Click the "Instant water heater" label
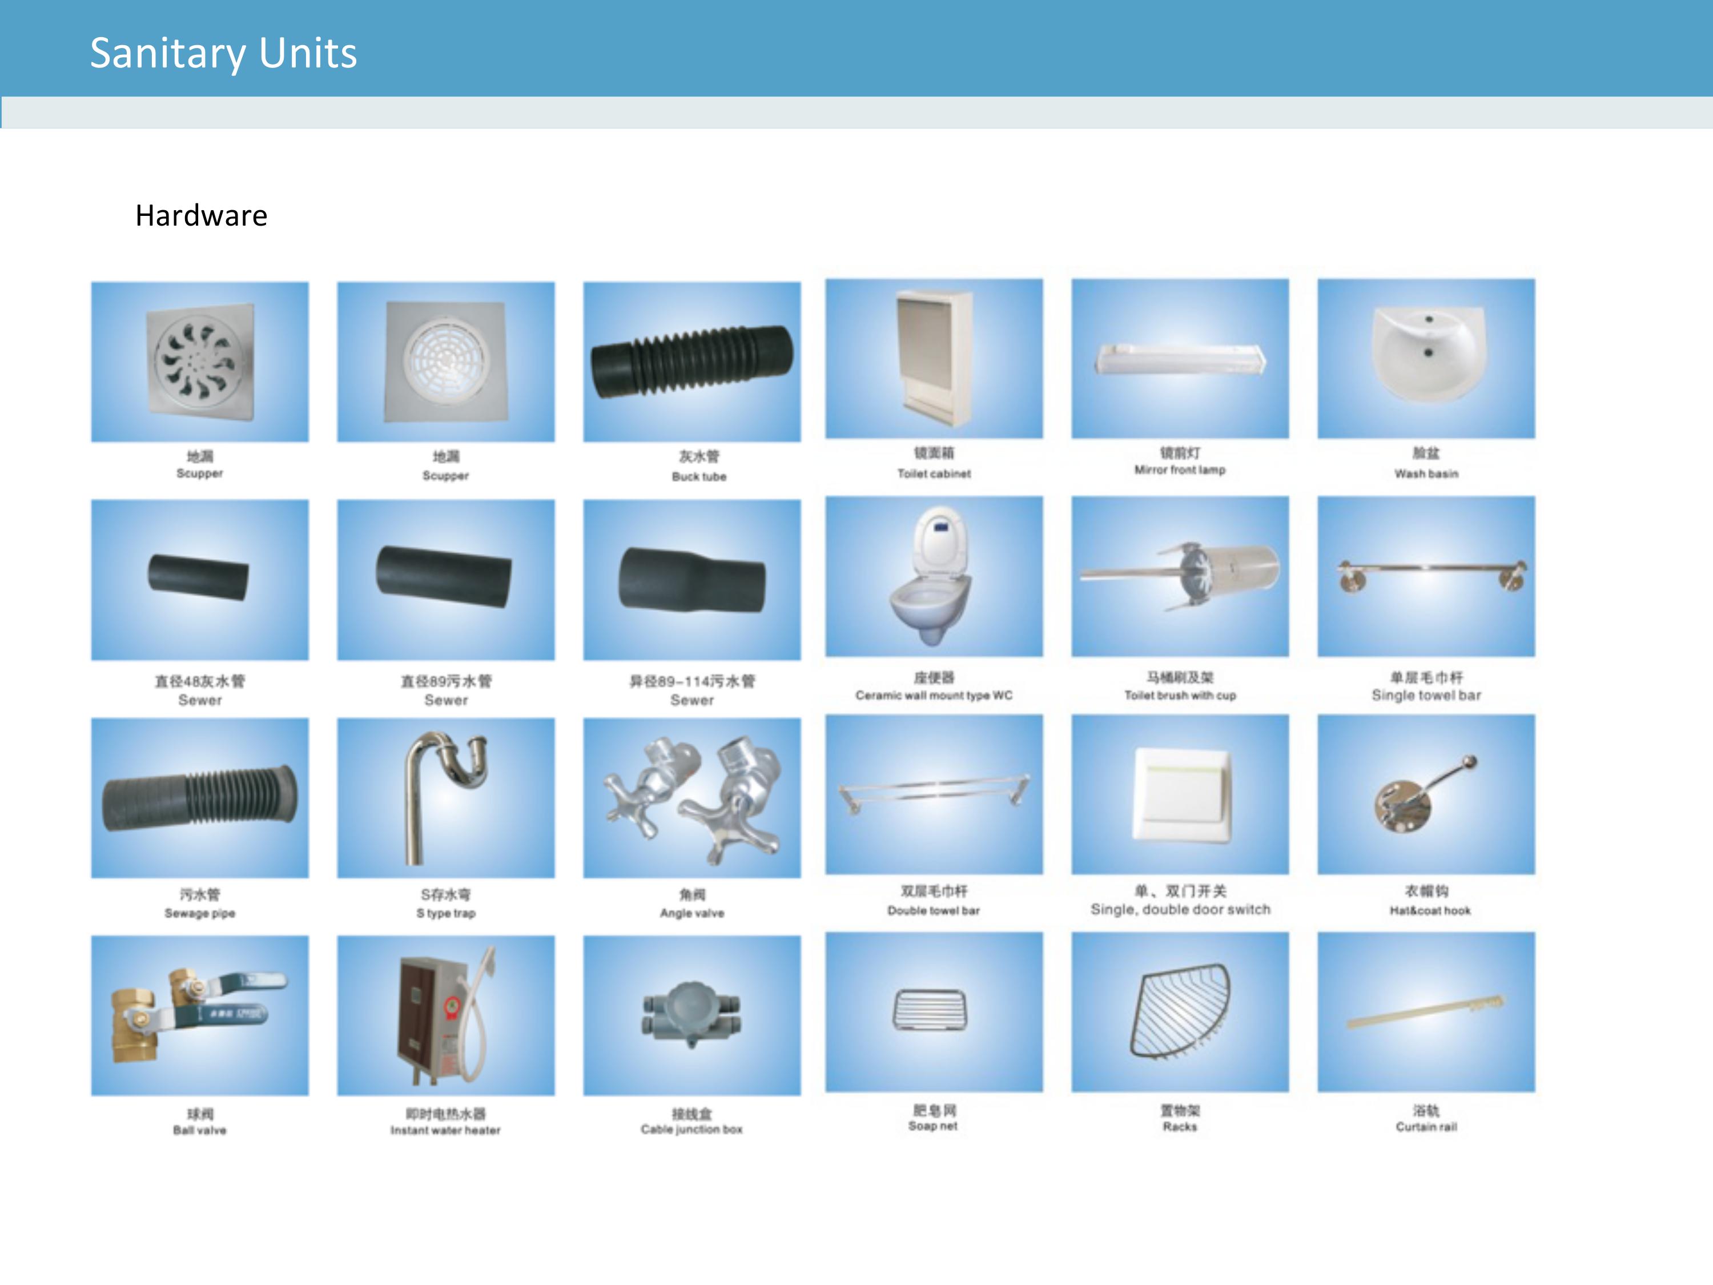Viewport: 1713px width, 1285px height. (x=445, y=1131)
